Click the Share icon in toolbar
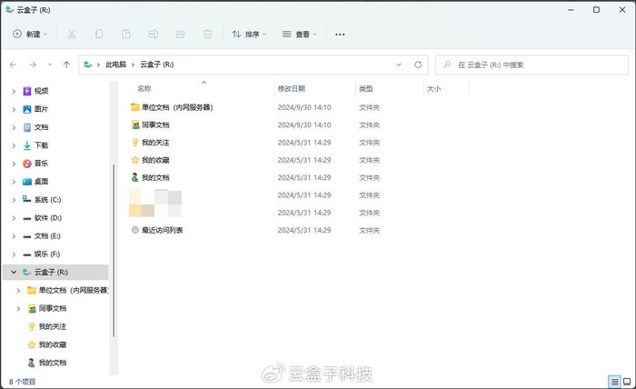The image size is (636, 389). tap(181, 34)
